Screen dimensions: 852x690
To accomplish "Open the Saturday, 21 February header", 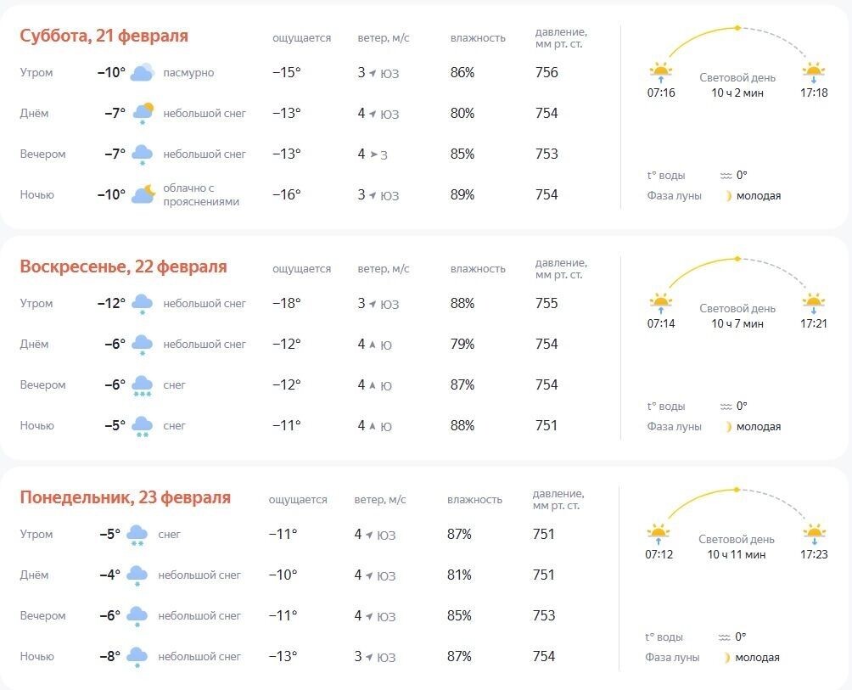I will pyautogui.click(x=104, y=36).
